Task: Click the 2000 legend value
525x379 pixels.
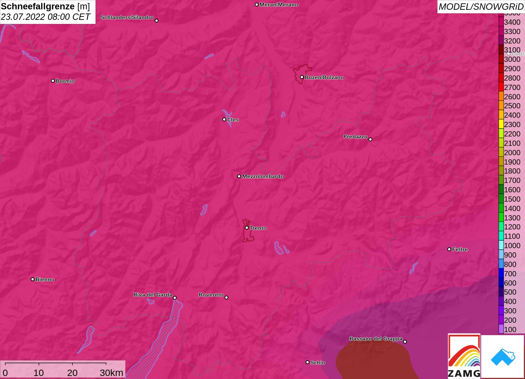Action: [x=512, y=153]
